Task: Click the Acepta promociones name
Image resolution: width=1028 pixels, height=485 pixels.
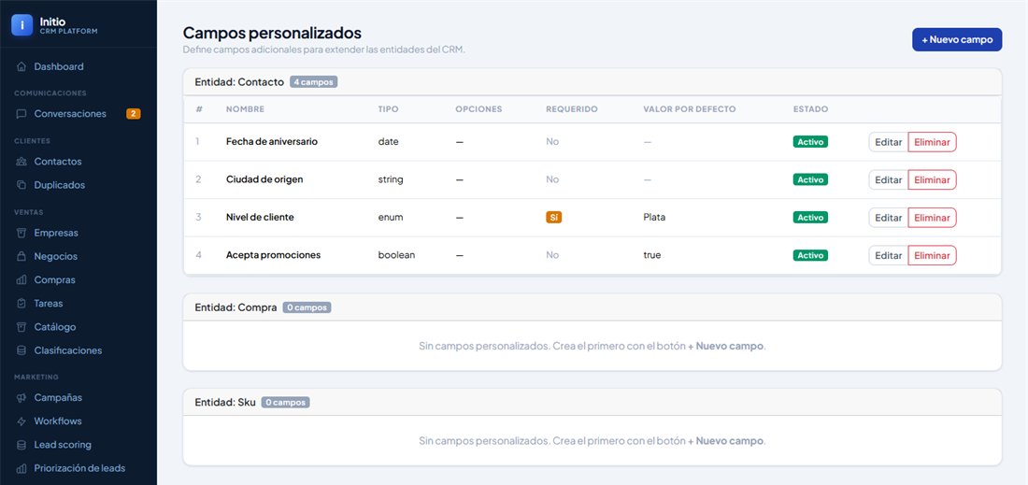Action: 274,255
